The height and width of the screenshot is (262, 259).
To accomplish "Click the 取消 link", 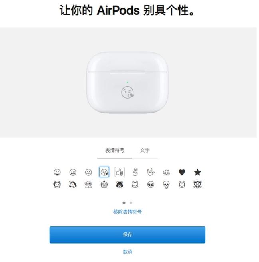I will (x=128, y=252).
